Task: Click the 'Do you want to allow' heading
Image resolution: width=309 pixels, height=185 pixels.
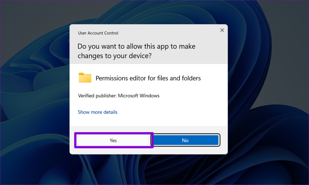Action: [136, 51]
